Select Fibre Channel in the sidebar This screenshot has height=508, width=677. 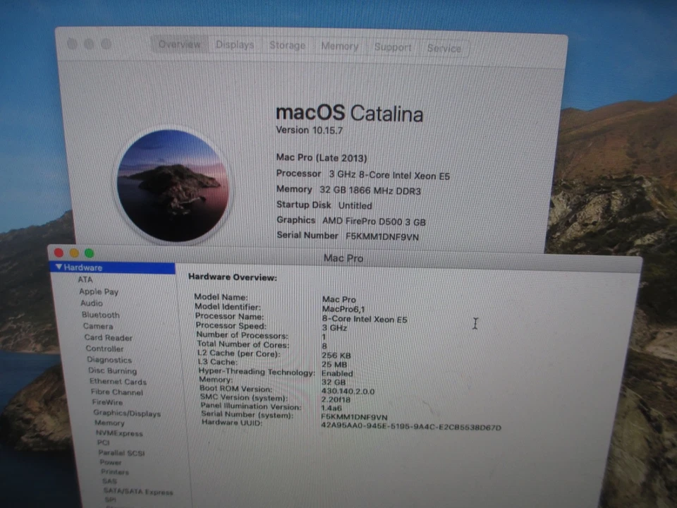(116, 392)
